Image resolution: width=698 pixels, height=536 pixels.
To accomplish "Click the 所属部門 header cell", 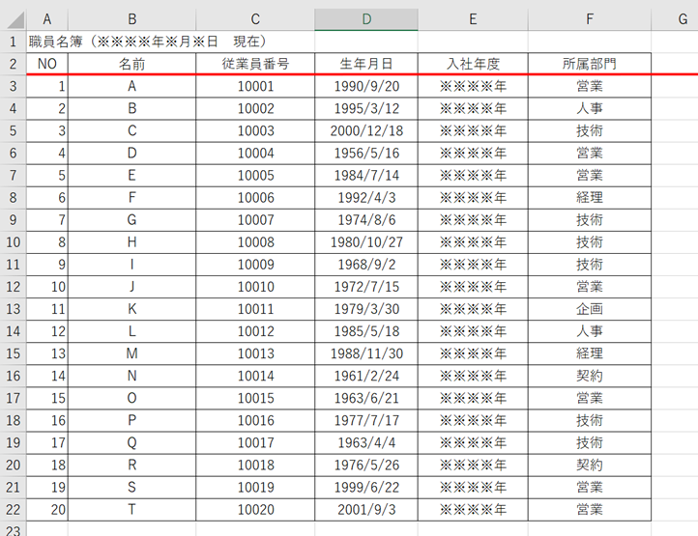I will pos(589,64).
